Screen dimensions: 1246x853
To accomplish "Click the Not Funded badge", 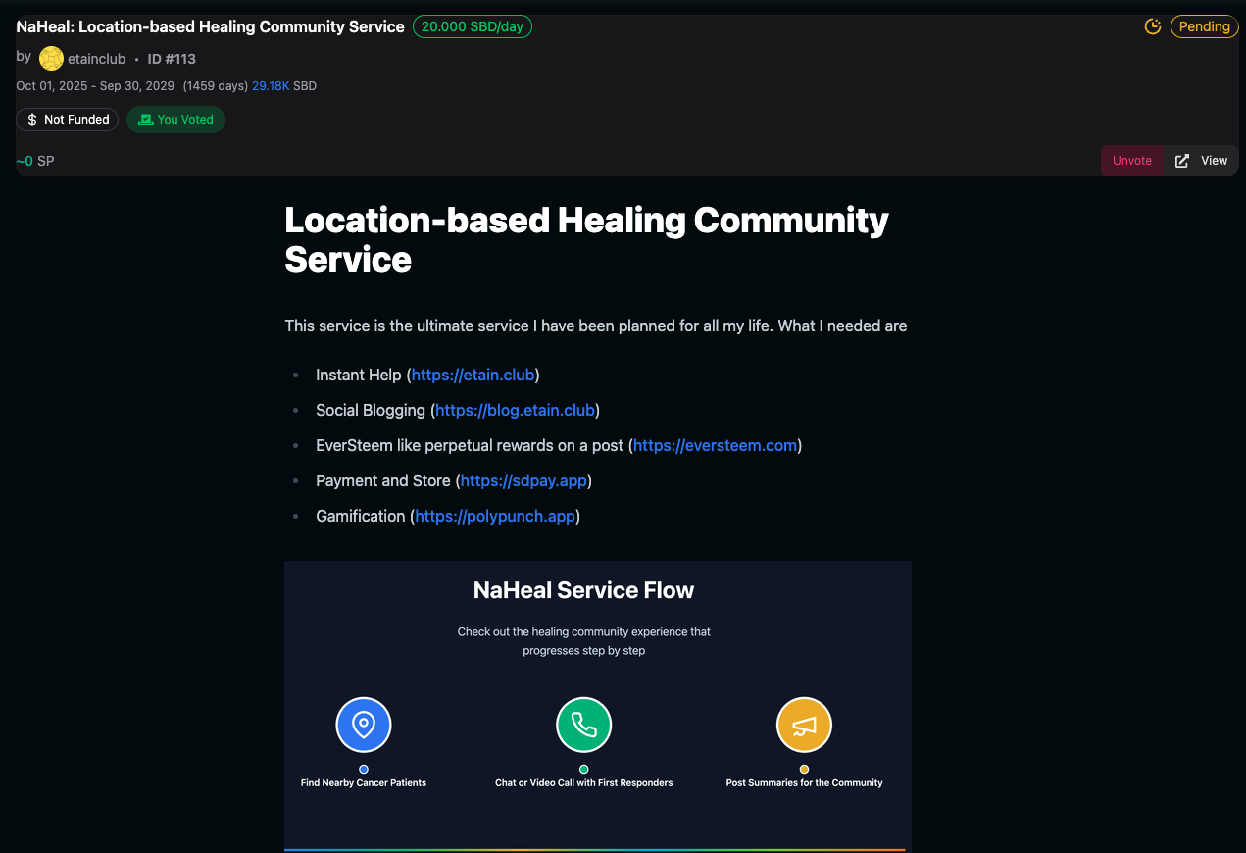I will [68, 120].
